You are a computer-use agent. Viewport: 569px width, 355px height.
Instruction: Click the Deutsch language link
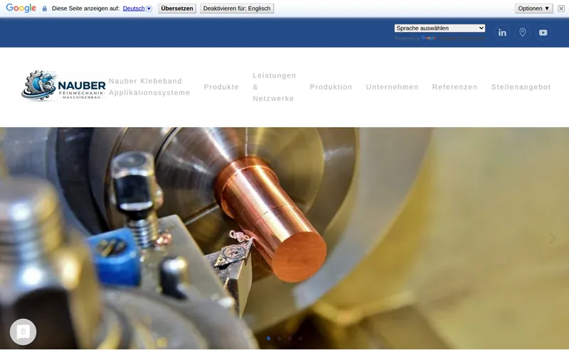click(x=134, y=9)
